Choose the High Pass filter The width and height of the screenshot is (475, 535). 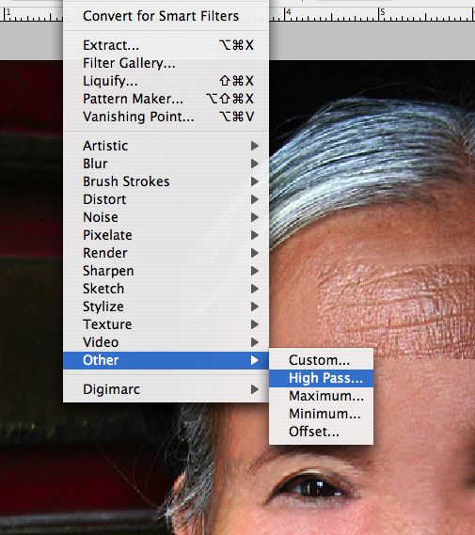tap(321, 378)
